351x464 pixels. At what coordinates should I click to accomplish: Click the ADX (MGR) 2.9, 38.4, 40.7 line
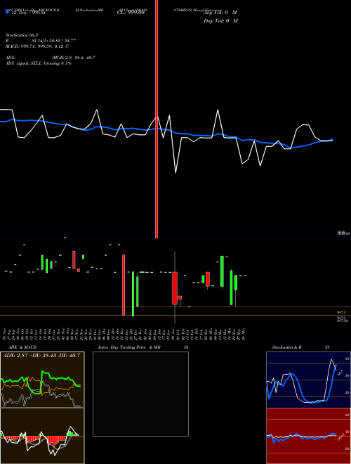click(51, 58)
